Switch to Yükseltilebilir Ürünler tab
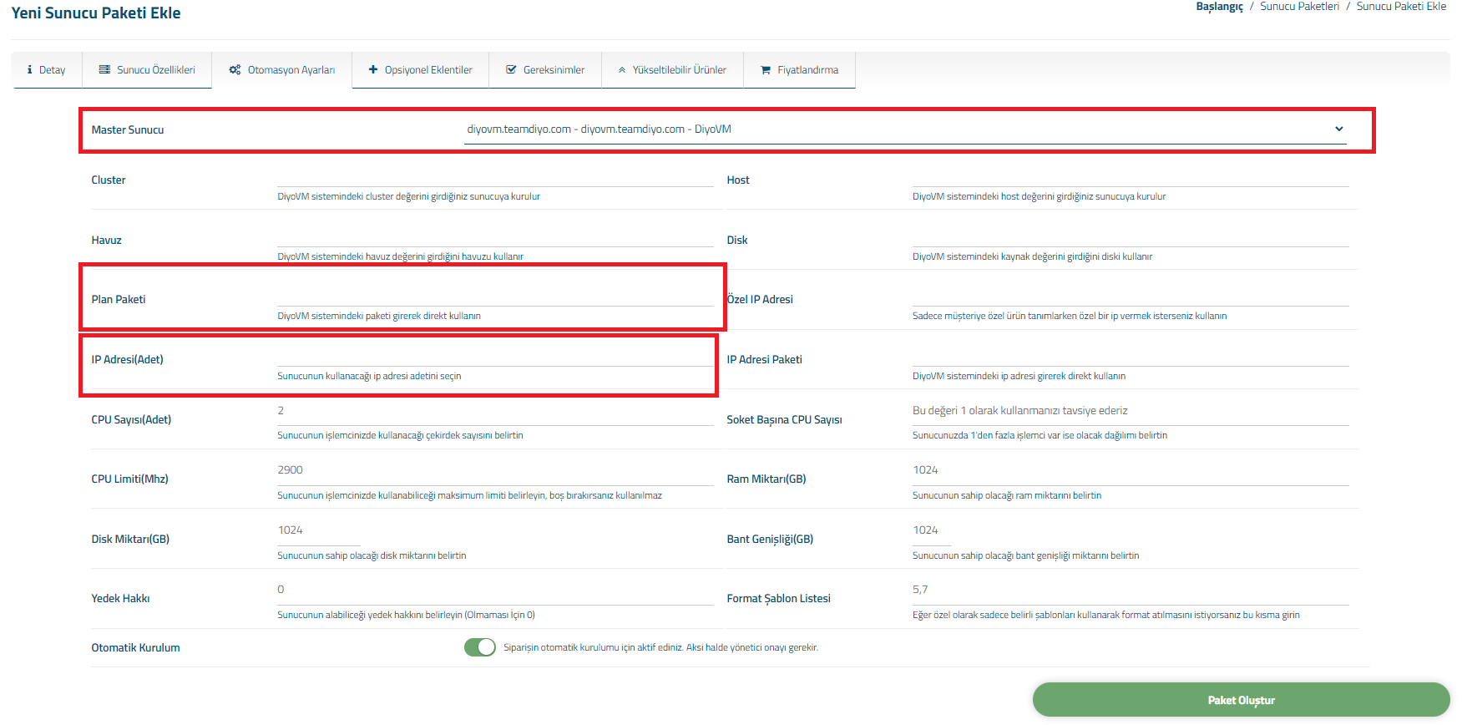Viewport: 1462px width, 725px height. click(x=672, y=70)
